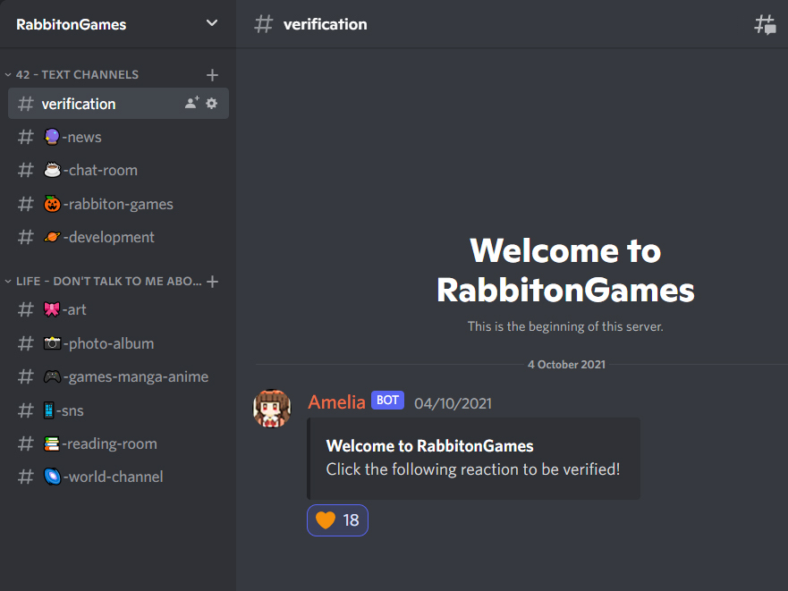This screenshot has height=591, width=788.
Task: Open the games-manga-anime channel
Action: (x=118, y=377)
